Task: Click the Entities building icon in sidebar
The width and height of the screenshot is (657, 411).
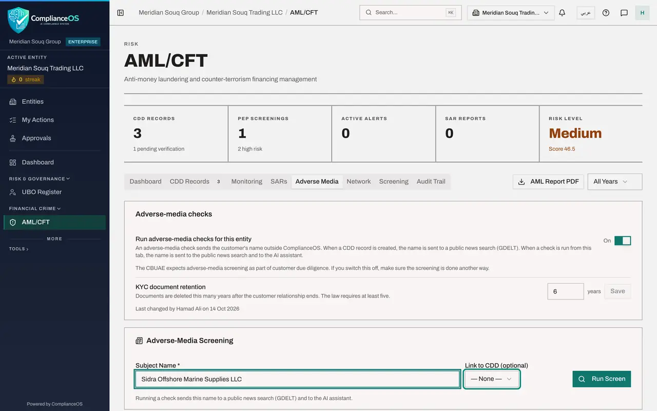Action: pyautogui.click(x=13, y=102)
